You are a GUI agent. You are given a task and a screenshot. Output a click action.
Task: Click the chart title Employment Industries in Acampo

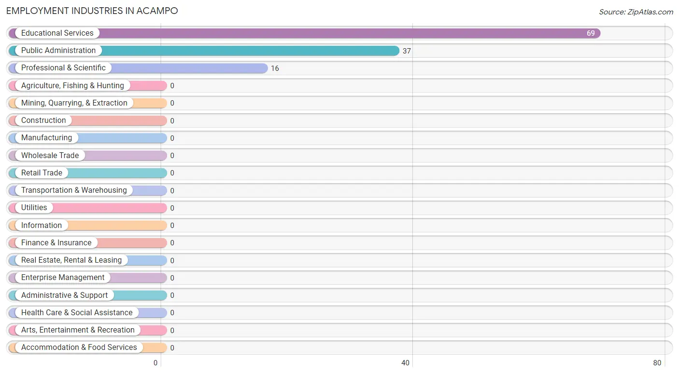[x=92, y=11]
